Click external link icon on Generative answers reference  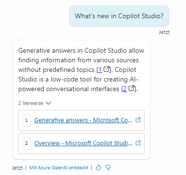tap(138, 120)
